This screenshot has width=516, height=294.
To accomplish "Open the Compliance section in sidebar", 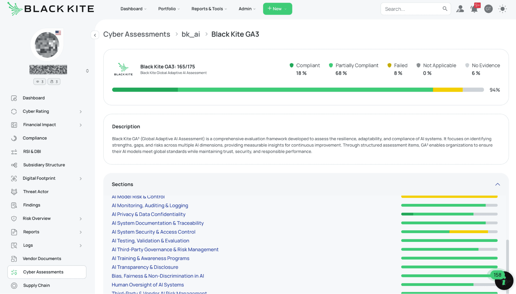I will (x=35, y=138).
